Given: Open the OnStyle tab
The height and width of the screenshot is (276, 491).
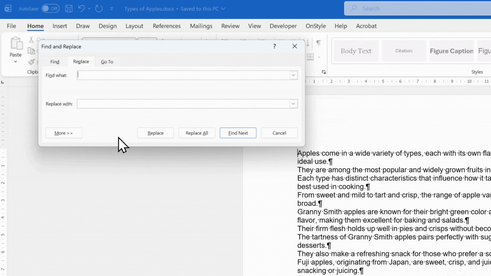Looking at the screenshot, I should pyautogui.click(x=316, y=26).
